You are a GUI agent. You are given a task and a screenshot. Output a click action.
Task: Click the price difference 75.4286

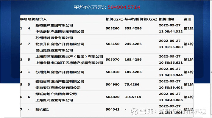pos(132,84)
